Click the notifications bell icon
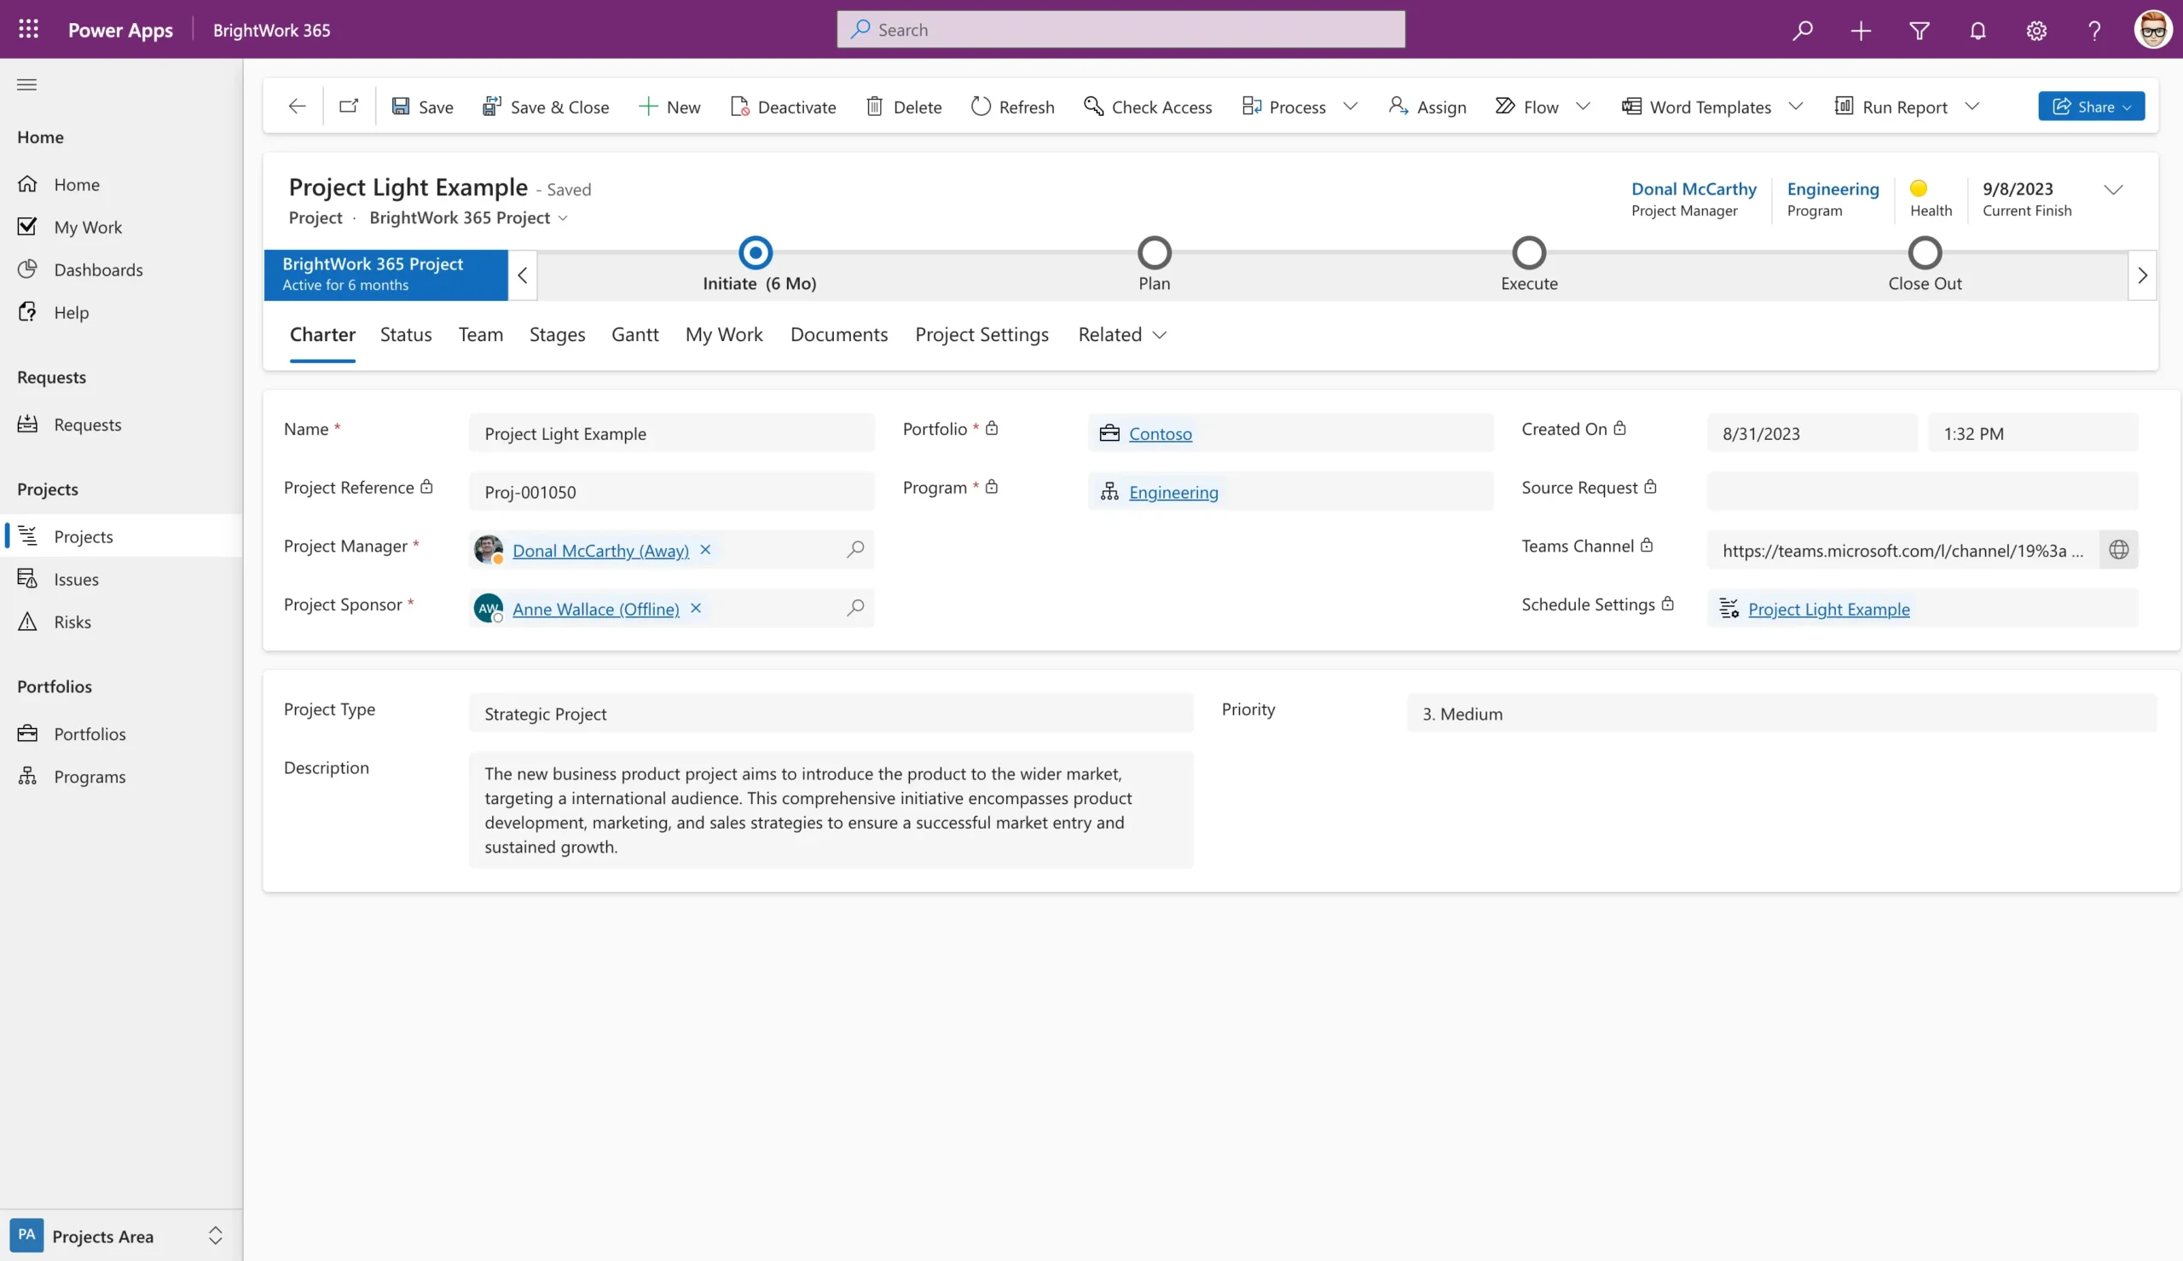This screenshot has height=1261, width=2183. tap(1977, 29)
